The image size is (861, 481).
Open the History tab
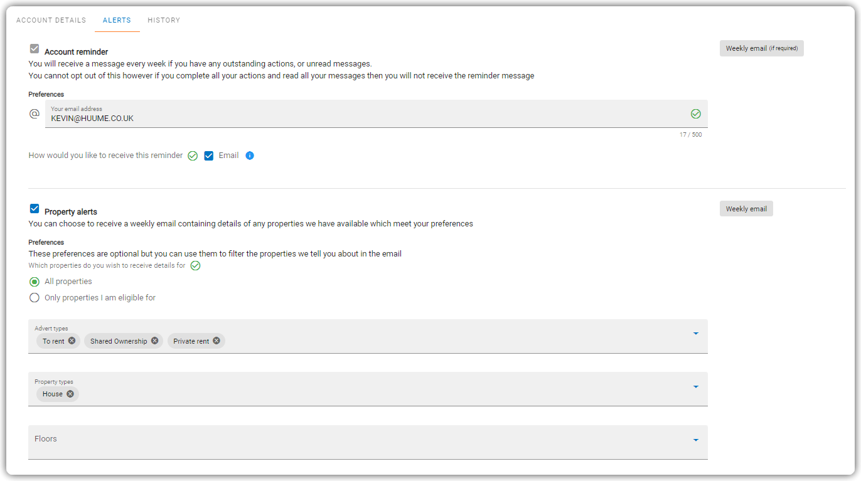point(164,20)
